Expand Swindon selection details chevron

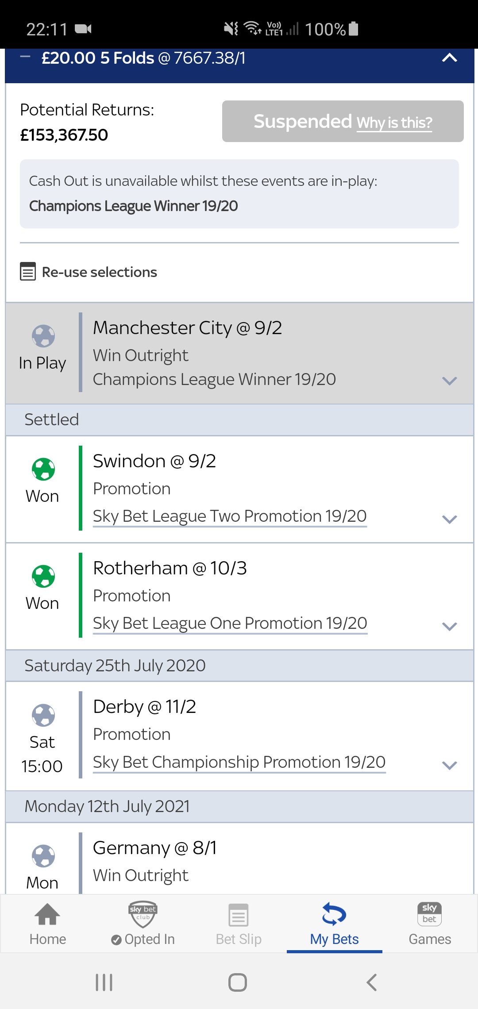coord(450,519)
